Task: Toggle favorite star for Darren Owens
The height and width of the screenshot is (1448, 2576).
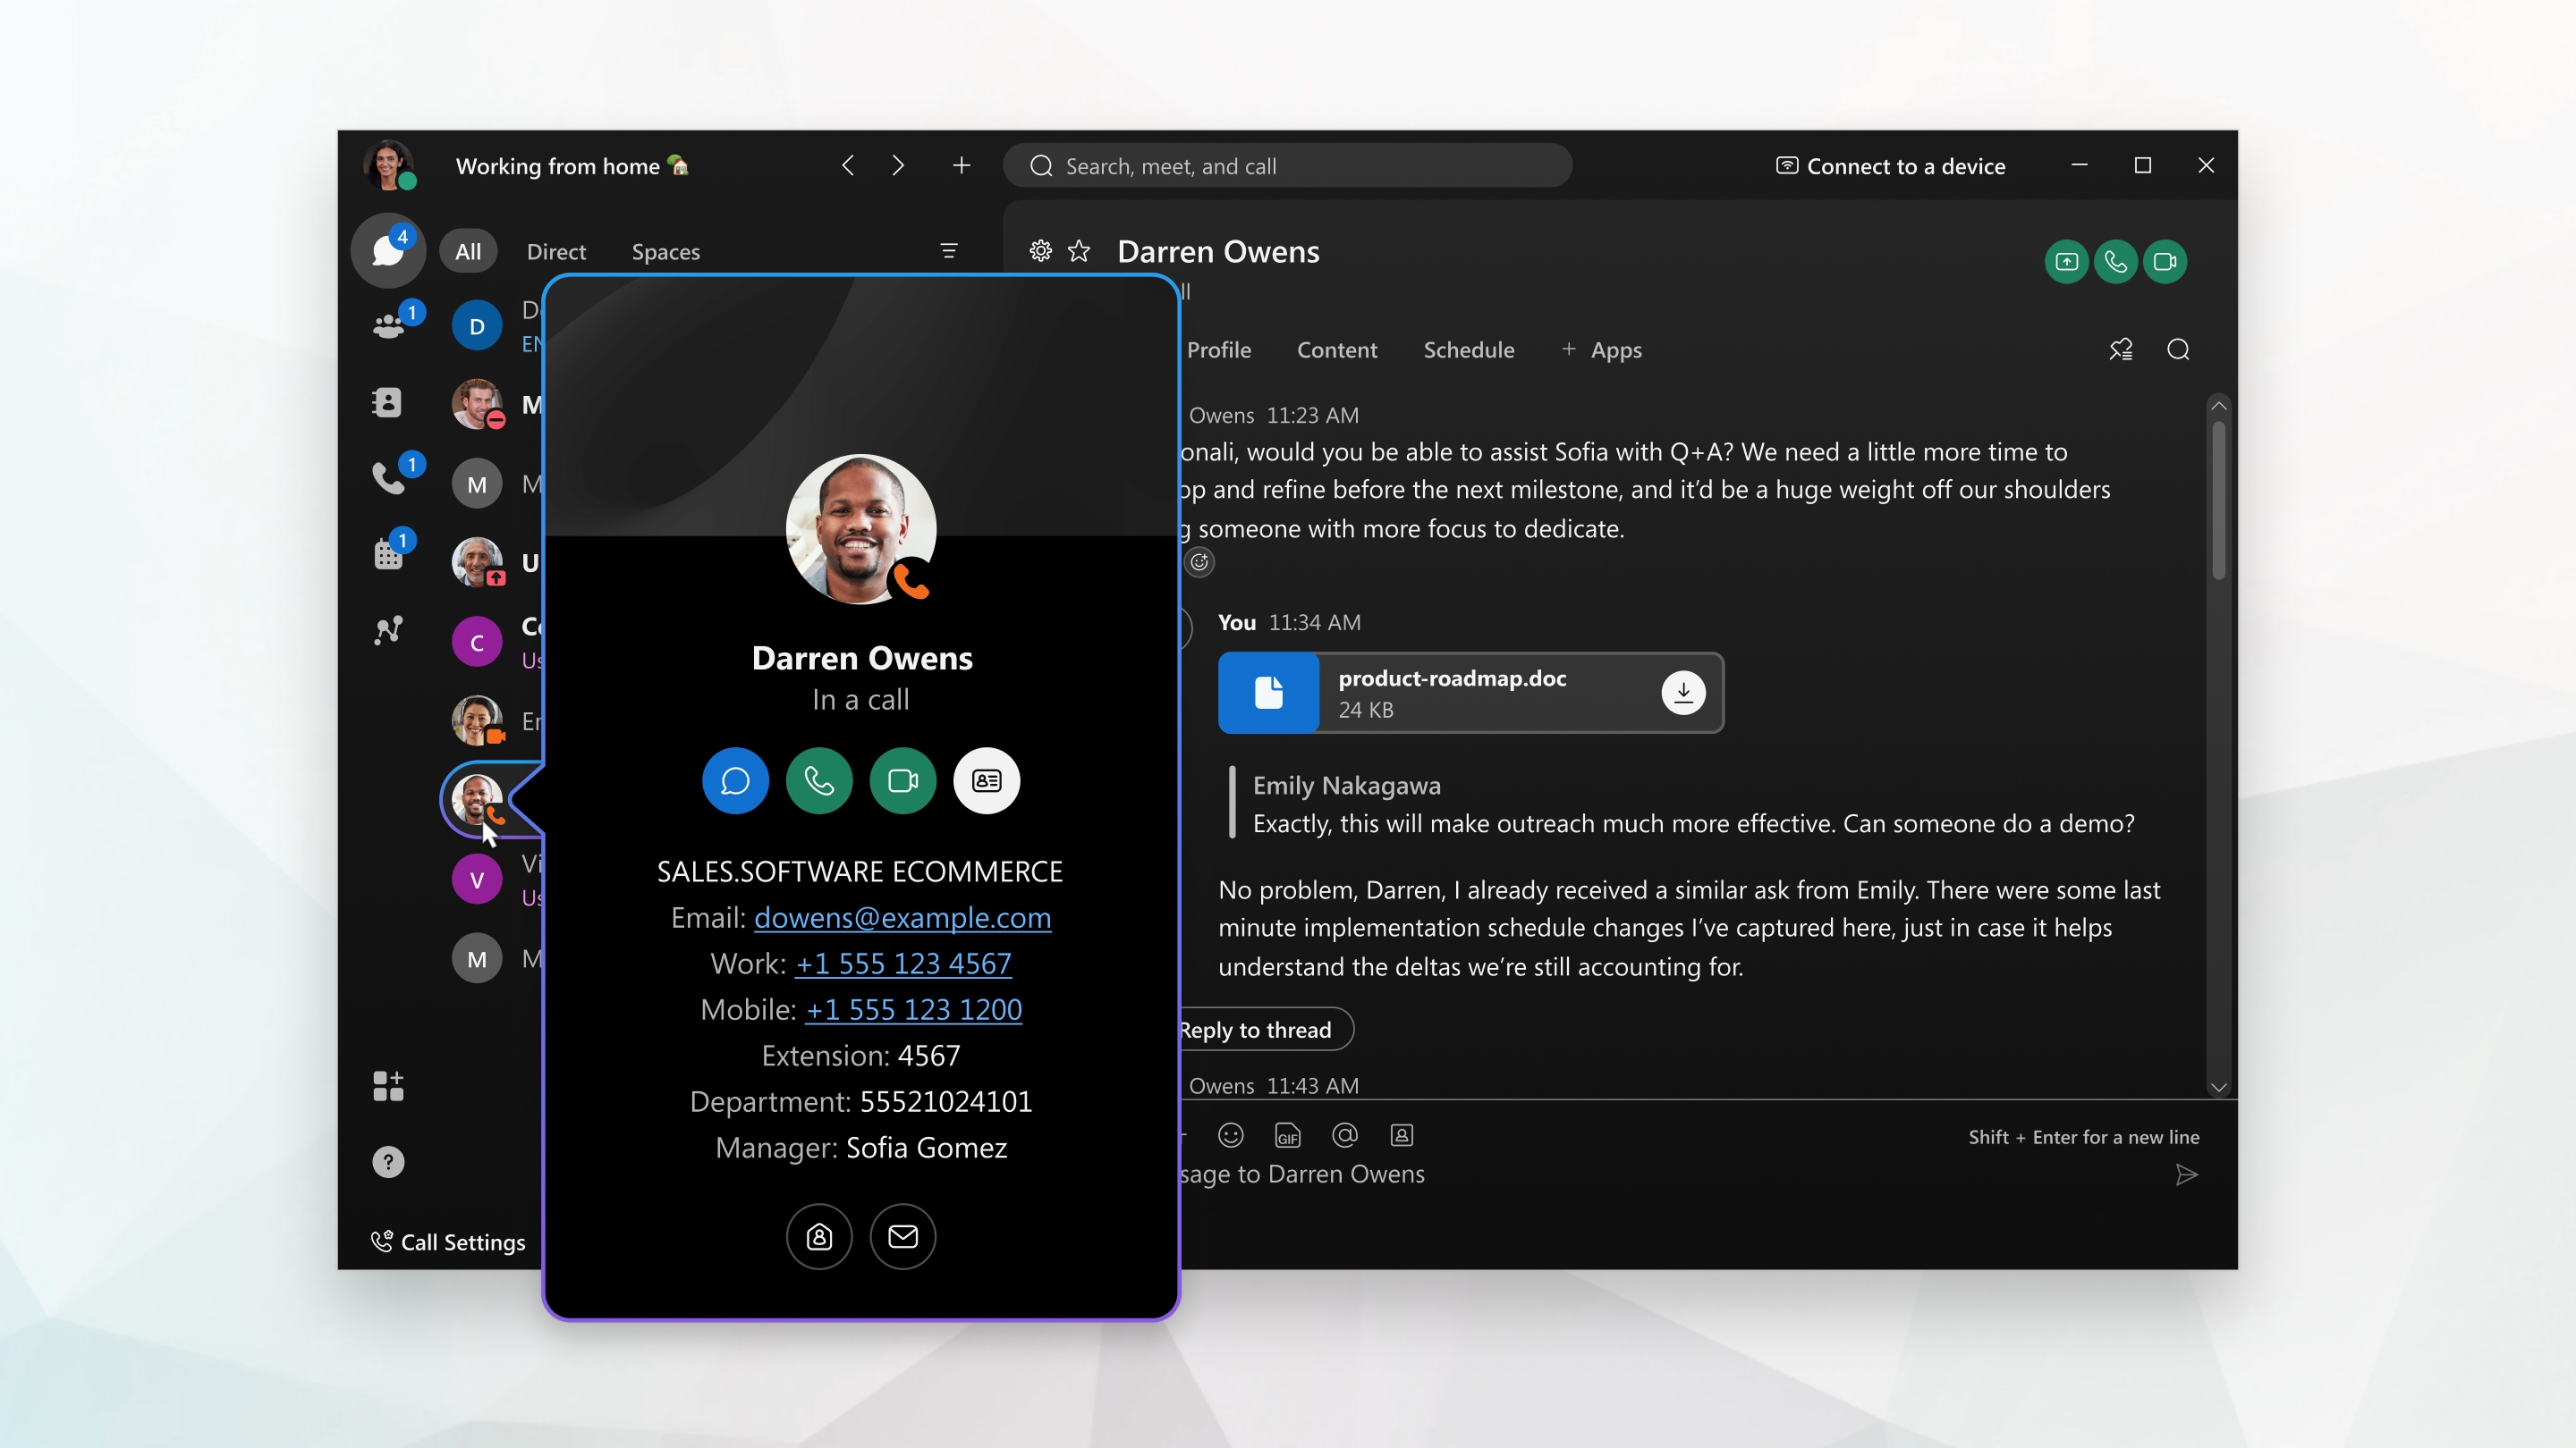Action: coord(1079,251)
